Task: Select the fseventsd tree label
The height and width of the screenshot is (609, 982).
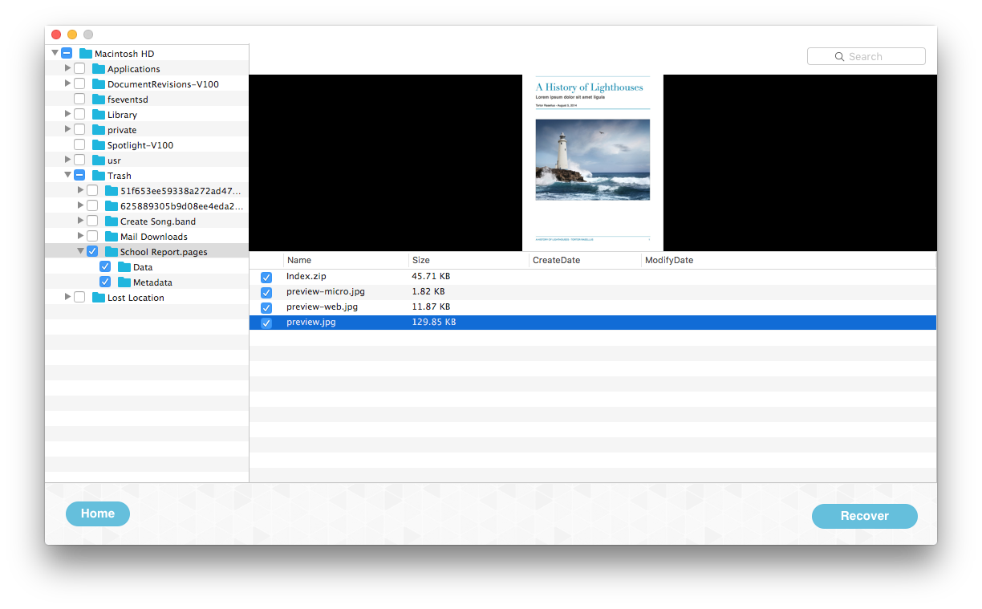Action: [128, 99]
